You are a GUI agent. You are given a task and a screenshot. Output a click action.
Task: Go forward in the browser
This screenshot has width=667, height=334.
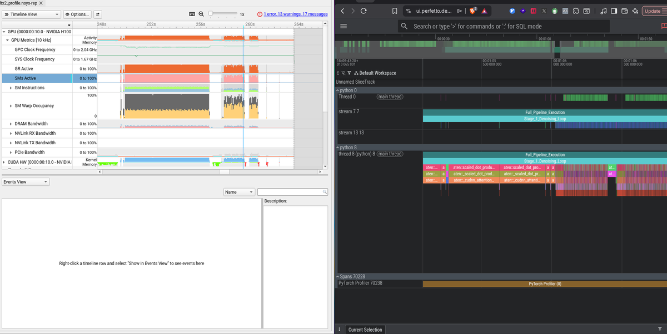tap(353, 11)
